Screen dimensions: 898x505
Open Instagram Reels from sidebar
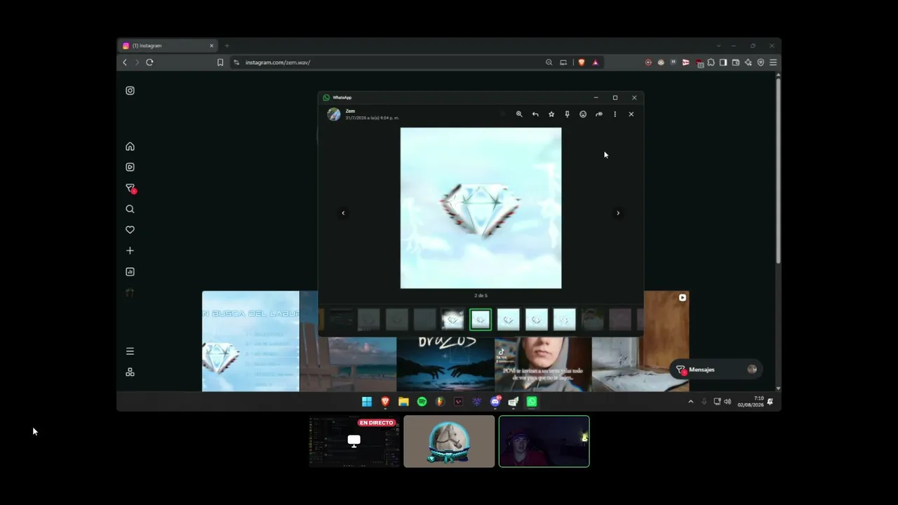130,167
